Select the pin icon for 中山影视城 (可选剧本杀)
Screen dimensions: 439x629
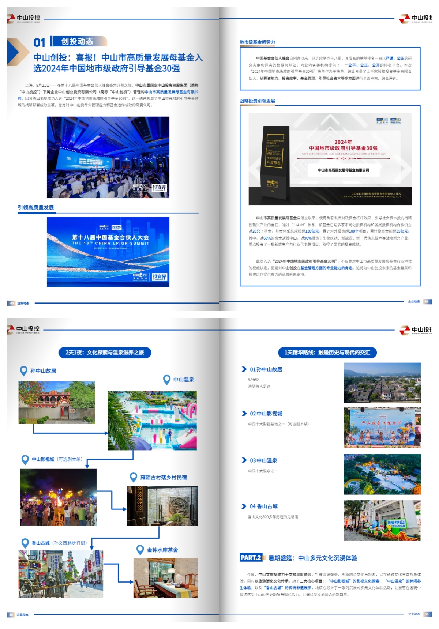(25, 459)
